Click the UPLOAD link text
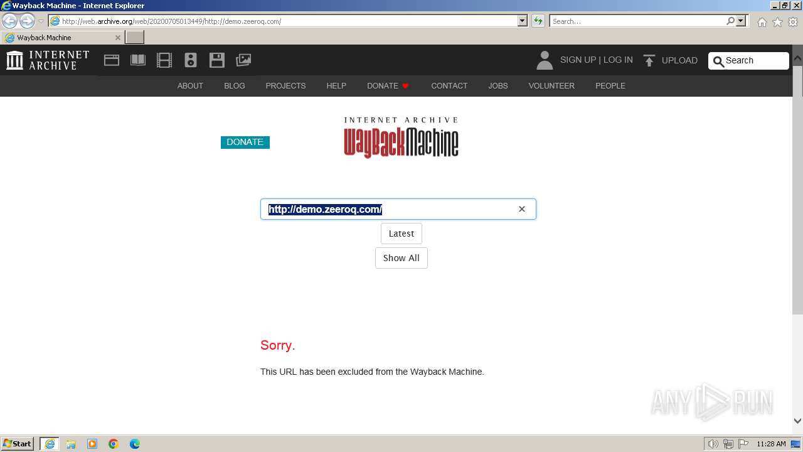This screenshot has height=452, width=803. point(679,61)
